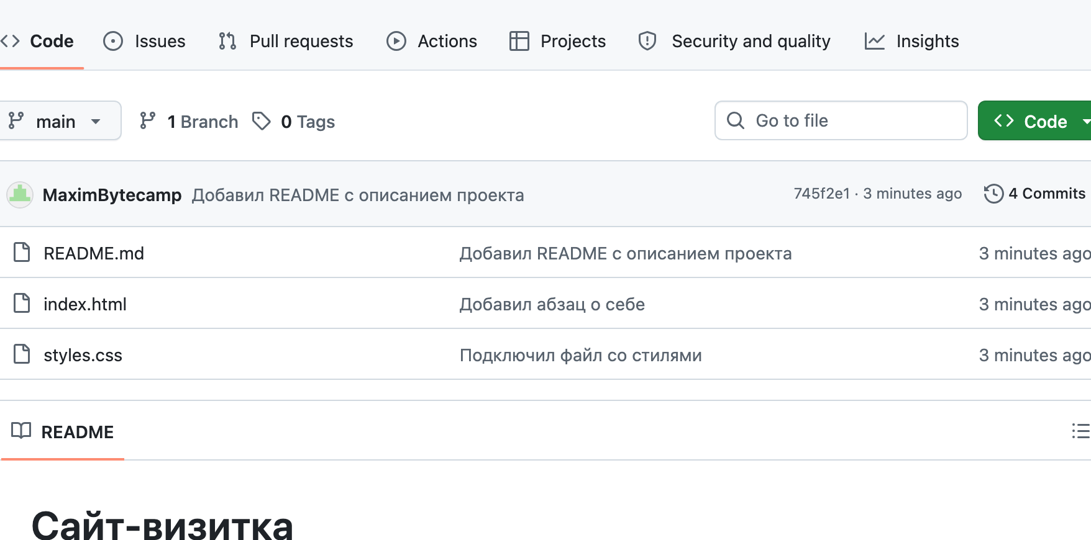Click '3 minutes ago' in index.html row
Viewport: 1091px width, 540px height.
1034,304
